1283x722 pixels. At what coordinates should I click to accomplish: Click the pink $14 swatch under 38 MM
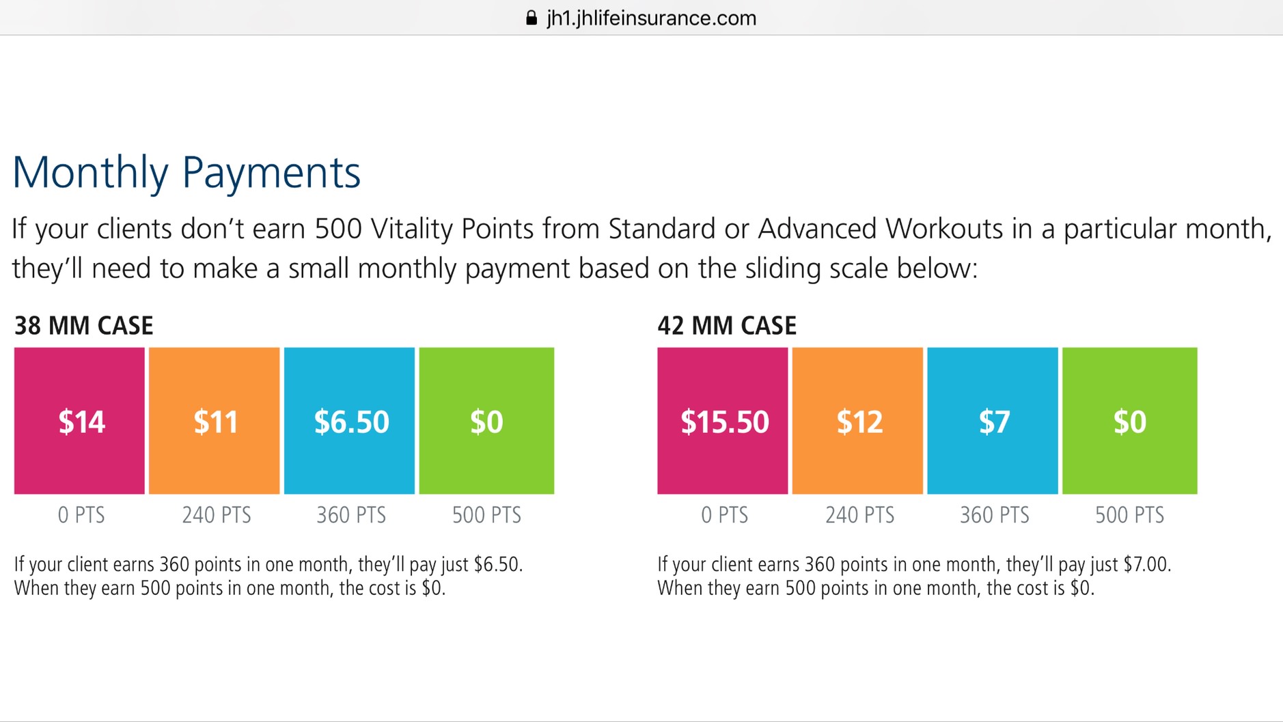(x=79, y=421)
